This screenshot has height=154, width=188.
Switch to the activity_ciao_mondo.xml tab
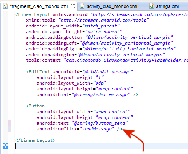point(112,6)
